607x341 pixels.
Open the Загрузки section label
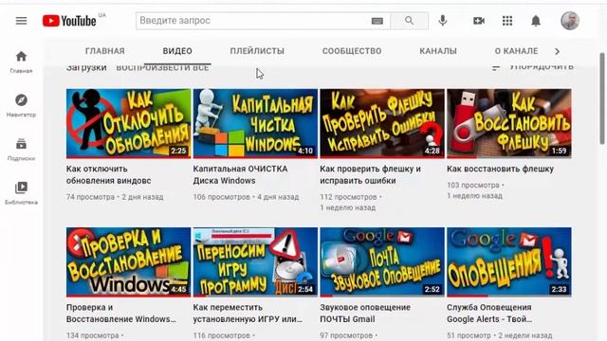pyautogui.click(x=86, y=67)
